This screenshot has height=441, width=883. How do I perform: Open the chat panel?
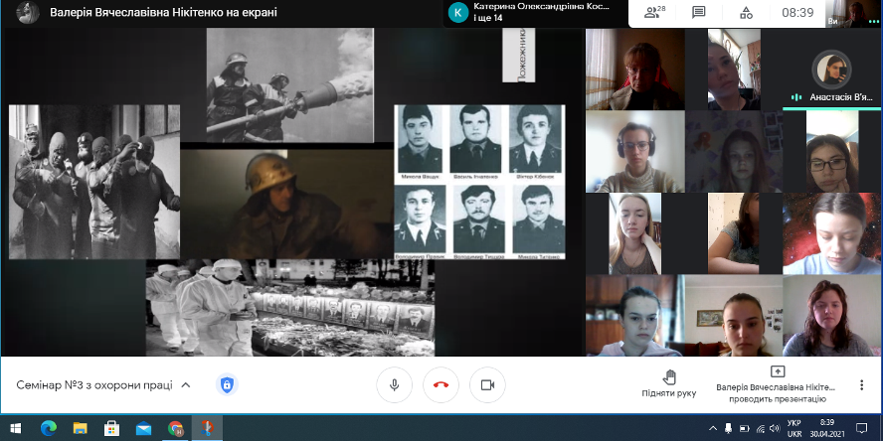(x=699, y=13)
